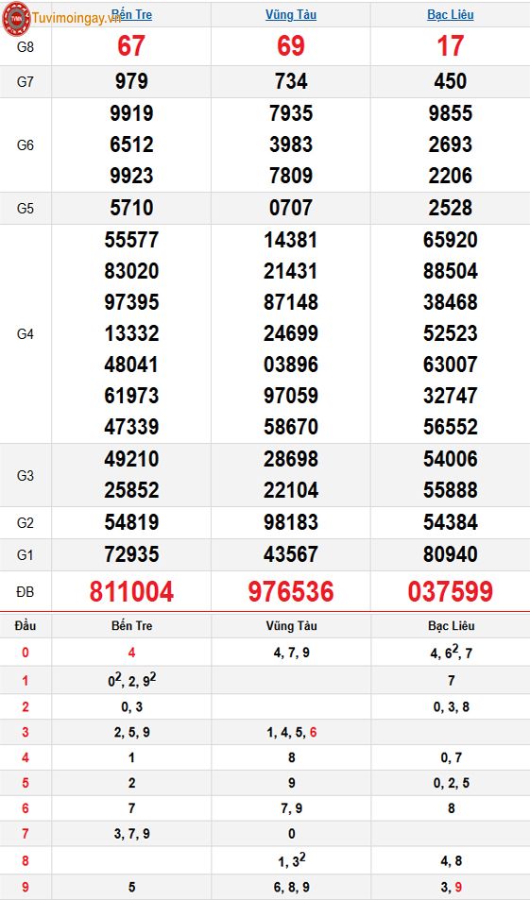Screen dimensions: 530x900
Task: Select Bến Tre G8 result 67
Action: click(x=131, y=46)
